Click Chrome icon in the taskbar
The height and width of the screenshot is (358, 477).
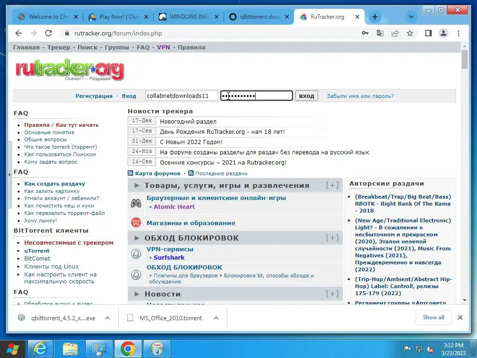[x=128, y=349]
